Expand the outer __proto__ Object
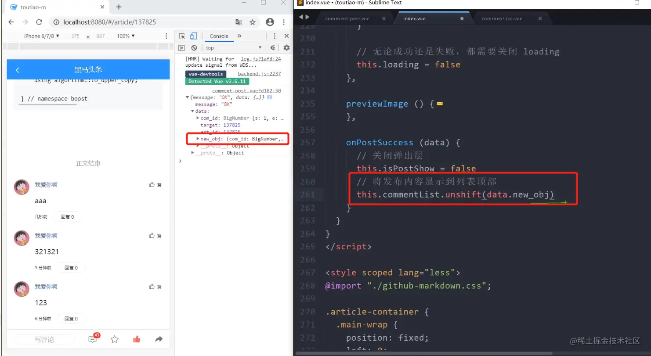The image size is (651, 356). coord(192,153)
